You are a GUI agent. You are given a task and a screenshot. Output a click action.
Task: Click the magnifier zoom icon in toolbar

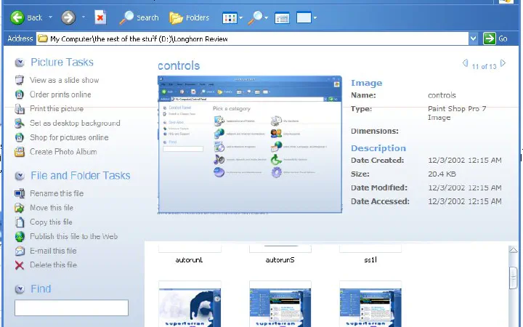(x=255, y=17)
